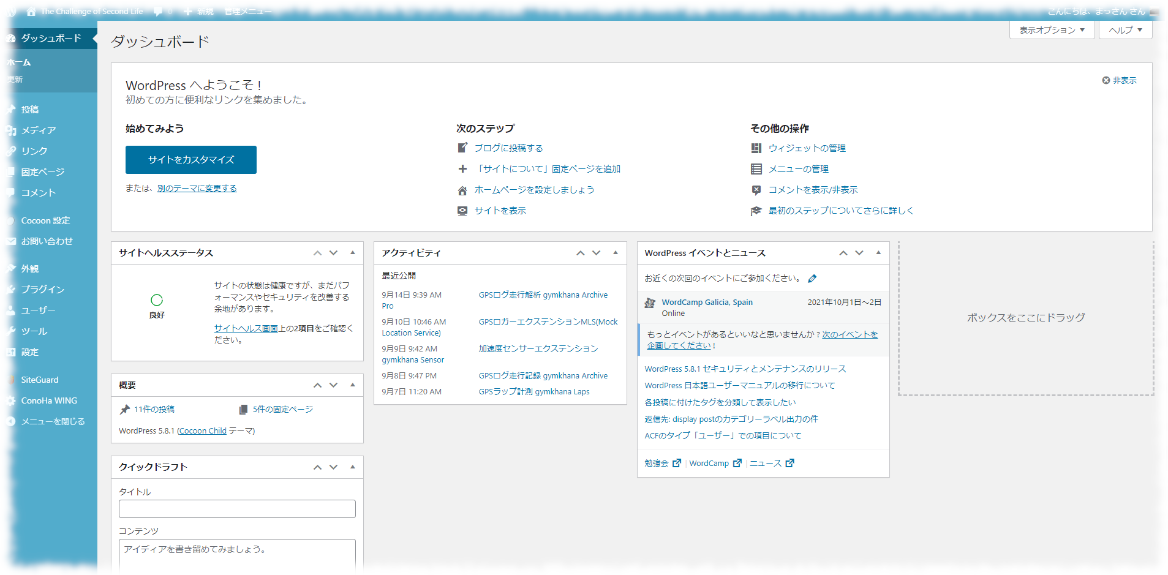Click the dismiss circle icon next to 非表示
This screenshot has height=575, width=1168.
point(1106,80)
